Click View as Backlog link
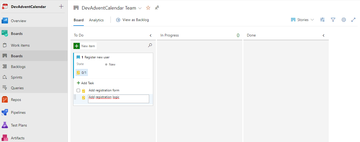This screenshot has width=360, height=142. (x=133, y=20)
